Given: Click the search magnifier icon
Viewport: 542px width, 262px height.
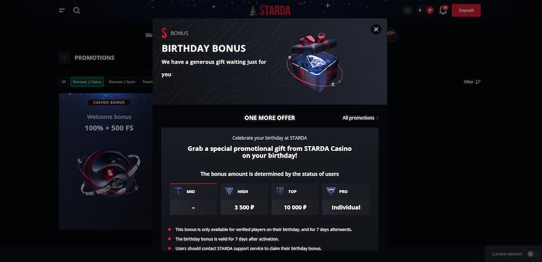Looking at the screenshot, I should 77,10.
